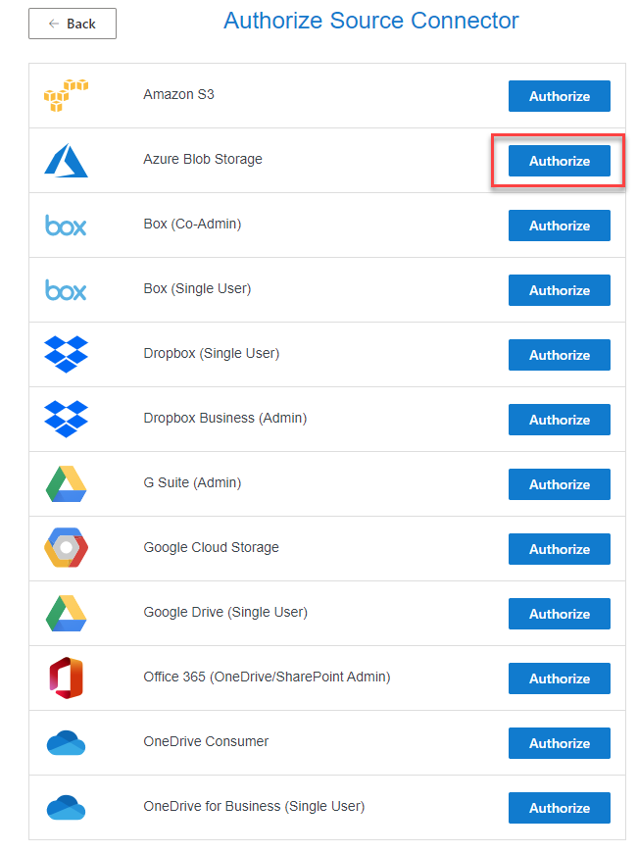Click the Amazon S3 cubes icon
Viewport: 637px width, 853px height.
(66, 95)
